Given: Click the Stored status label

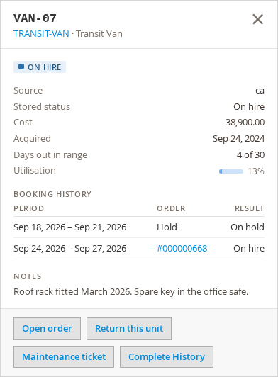Looking at the screenshot, I should 42,106.
